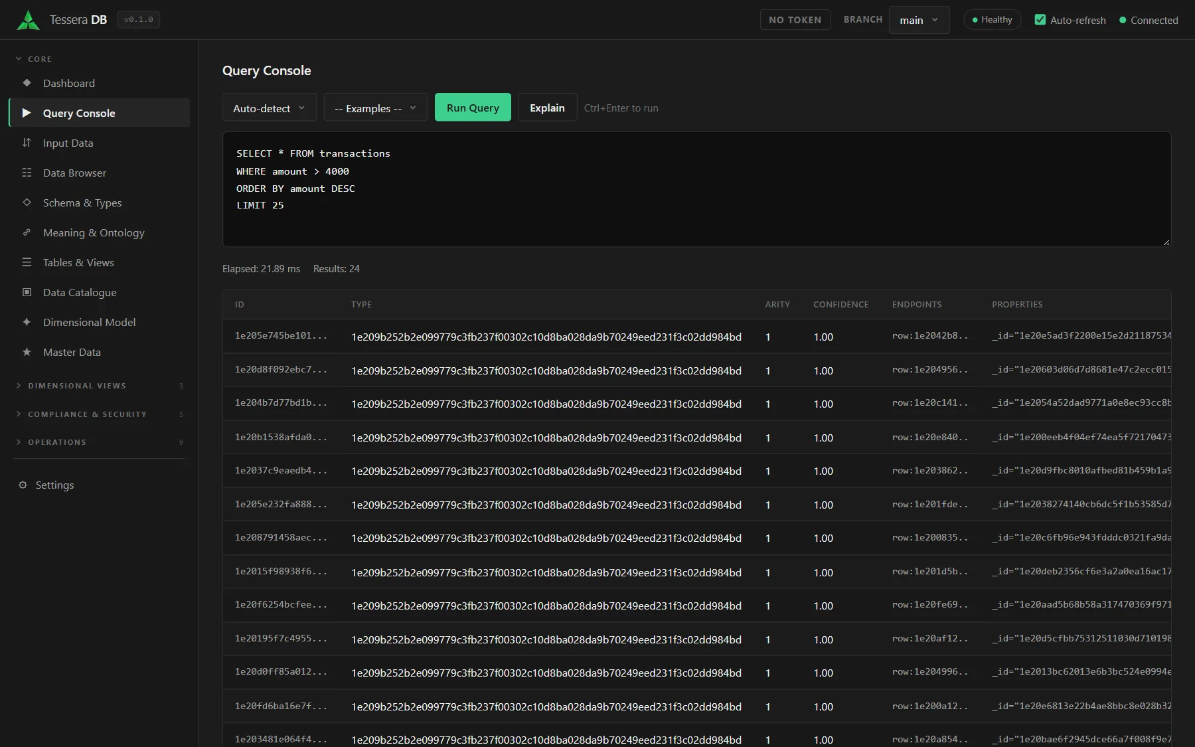Screen dimensions: 1195x747
Task: Expand the Dimensional Views section
Action: pyautogui.click(x=100, y=386)
